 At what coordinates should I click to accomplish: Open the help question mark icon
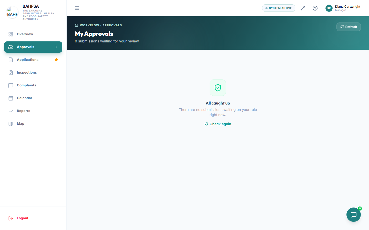click(315, 8)
